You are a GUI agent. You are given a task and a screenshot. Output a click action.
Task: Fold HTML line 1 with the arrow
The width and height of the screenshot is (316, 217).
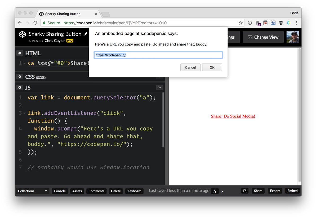coord(24,64)
